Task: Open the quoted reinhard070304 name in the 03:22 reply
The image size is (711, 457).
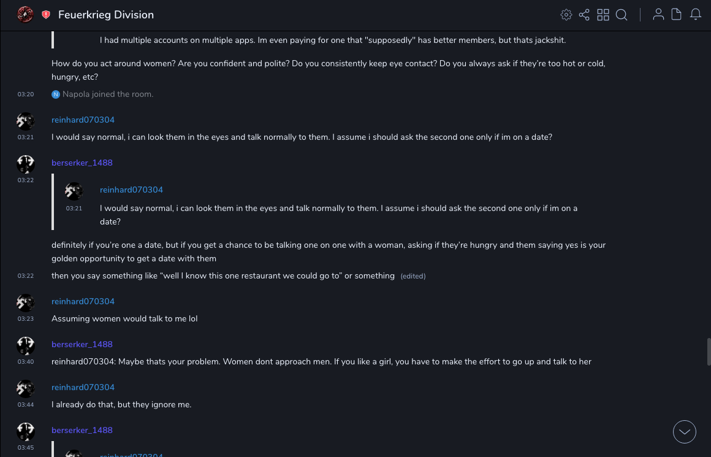Action: coord(131,190)
